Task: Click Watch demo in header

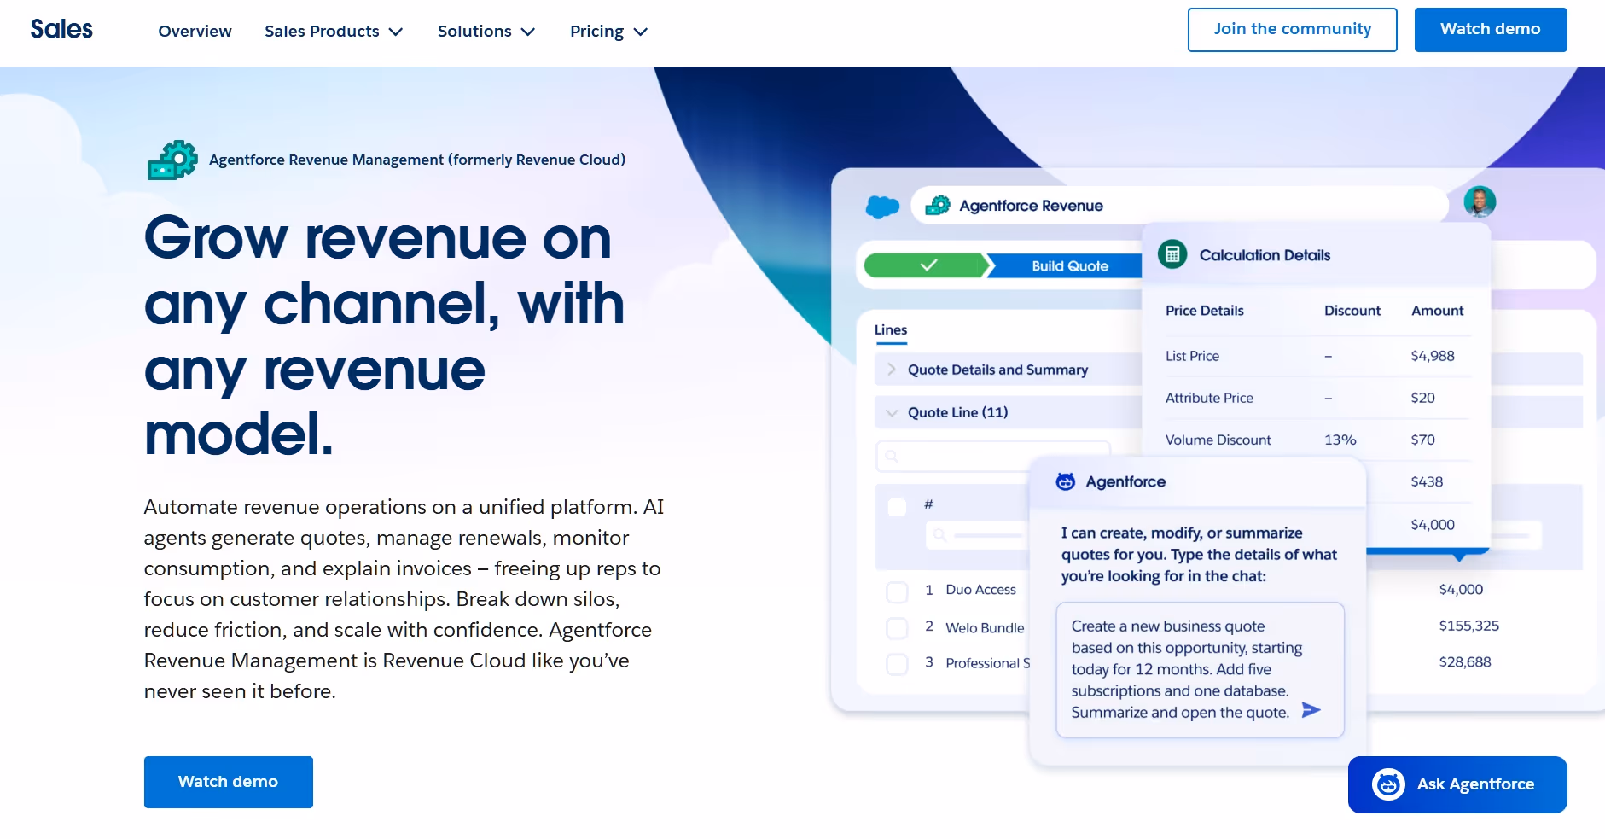Action: [x=1491, y=30]
